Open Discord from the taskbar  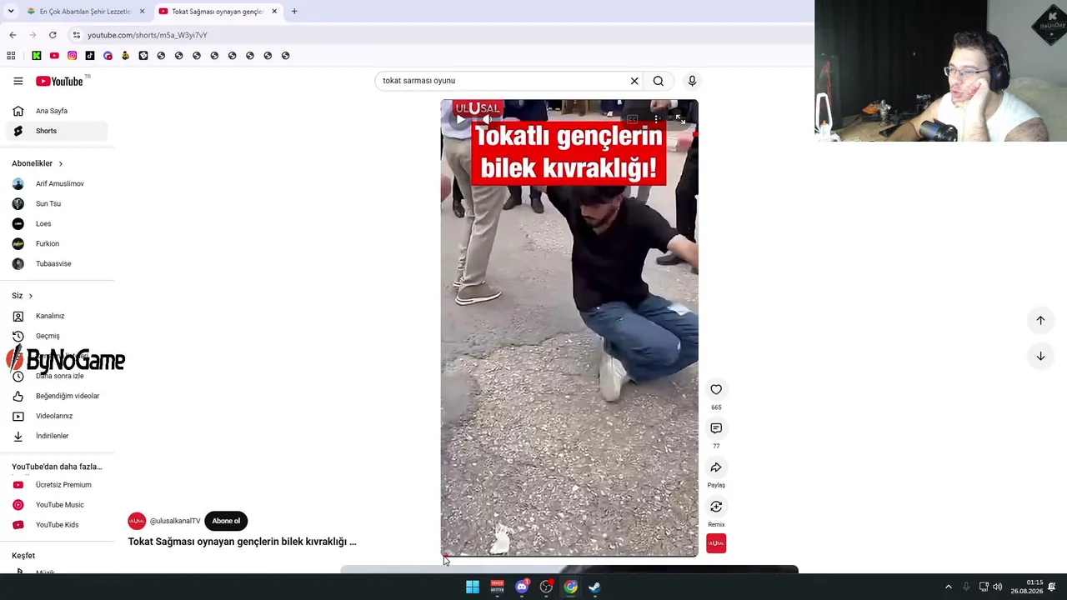(522, 587)
